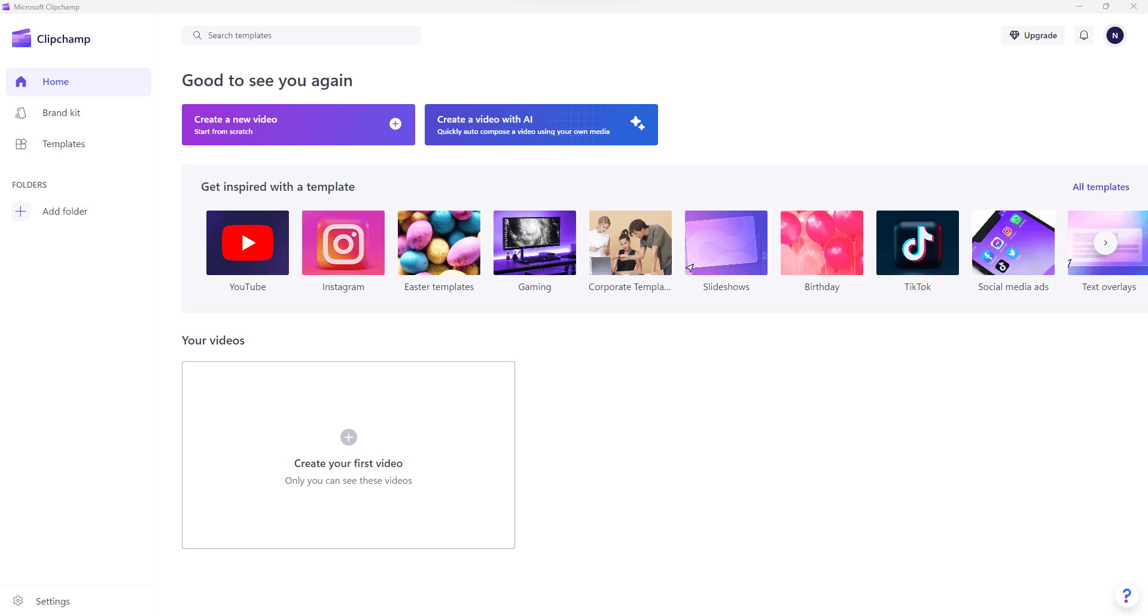Click the Gaming label text
The height and width of the screenshot is (616, 1148).
coord(535,287)
